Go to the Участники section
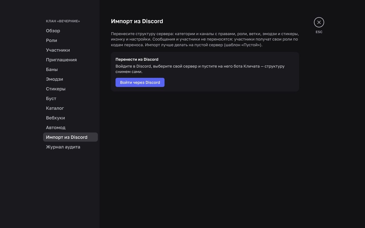 click(70, 50)
